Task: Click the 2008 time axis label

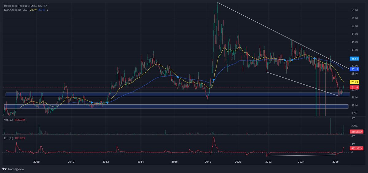Action: [36, 162]
